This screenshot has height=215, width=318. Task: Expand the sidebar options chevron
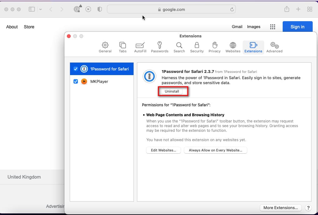click(x=41, y=9)
